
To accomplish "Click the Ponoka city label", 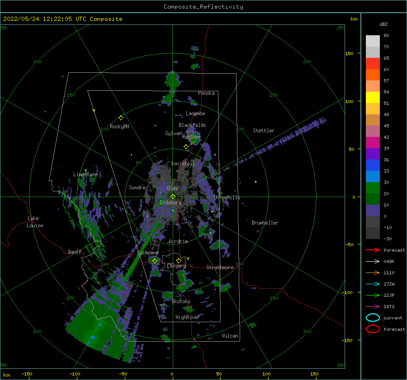I will pos(206,93).
